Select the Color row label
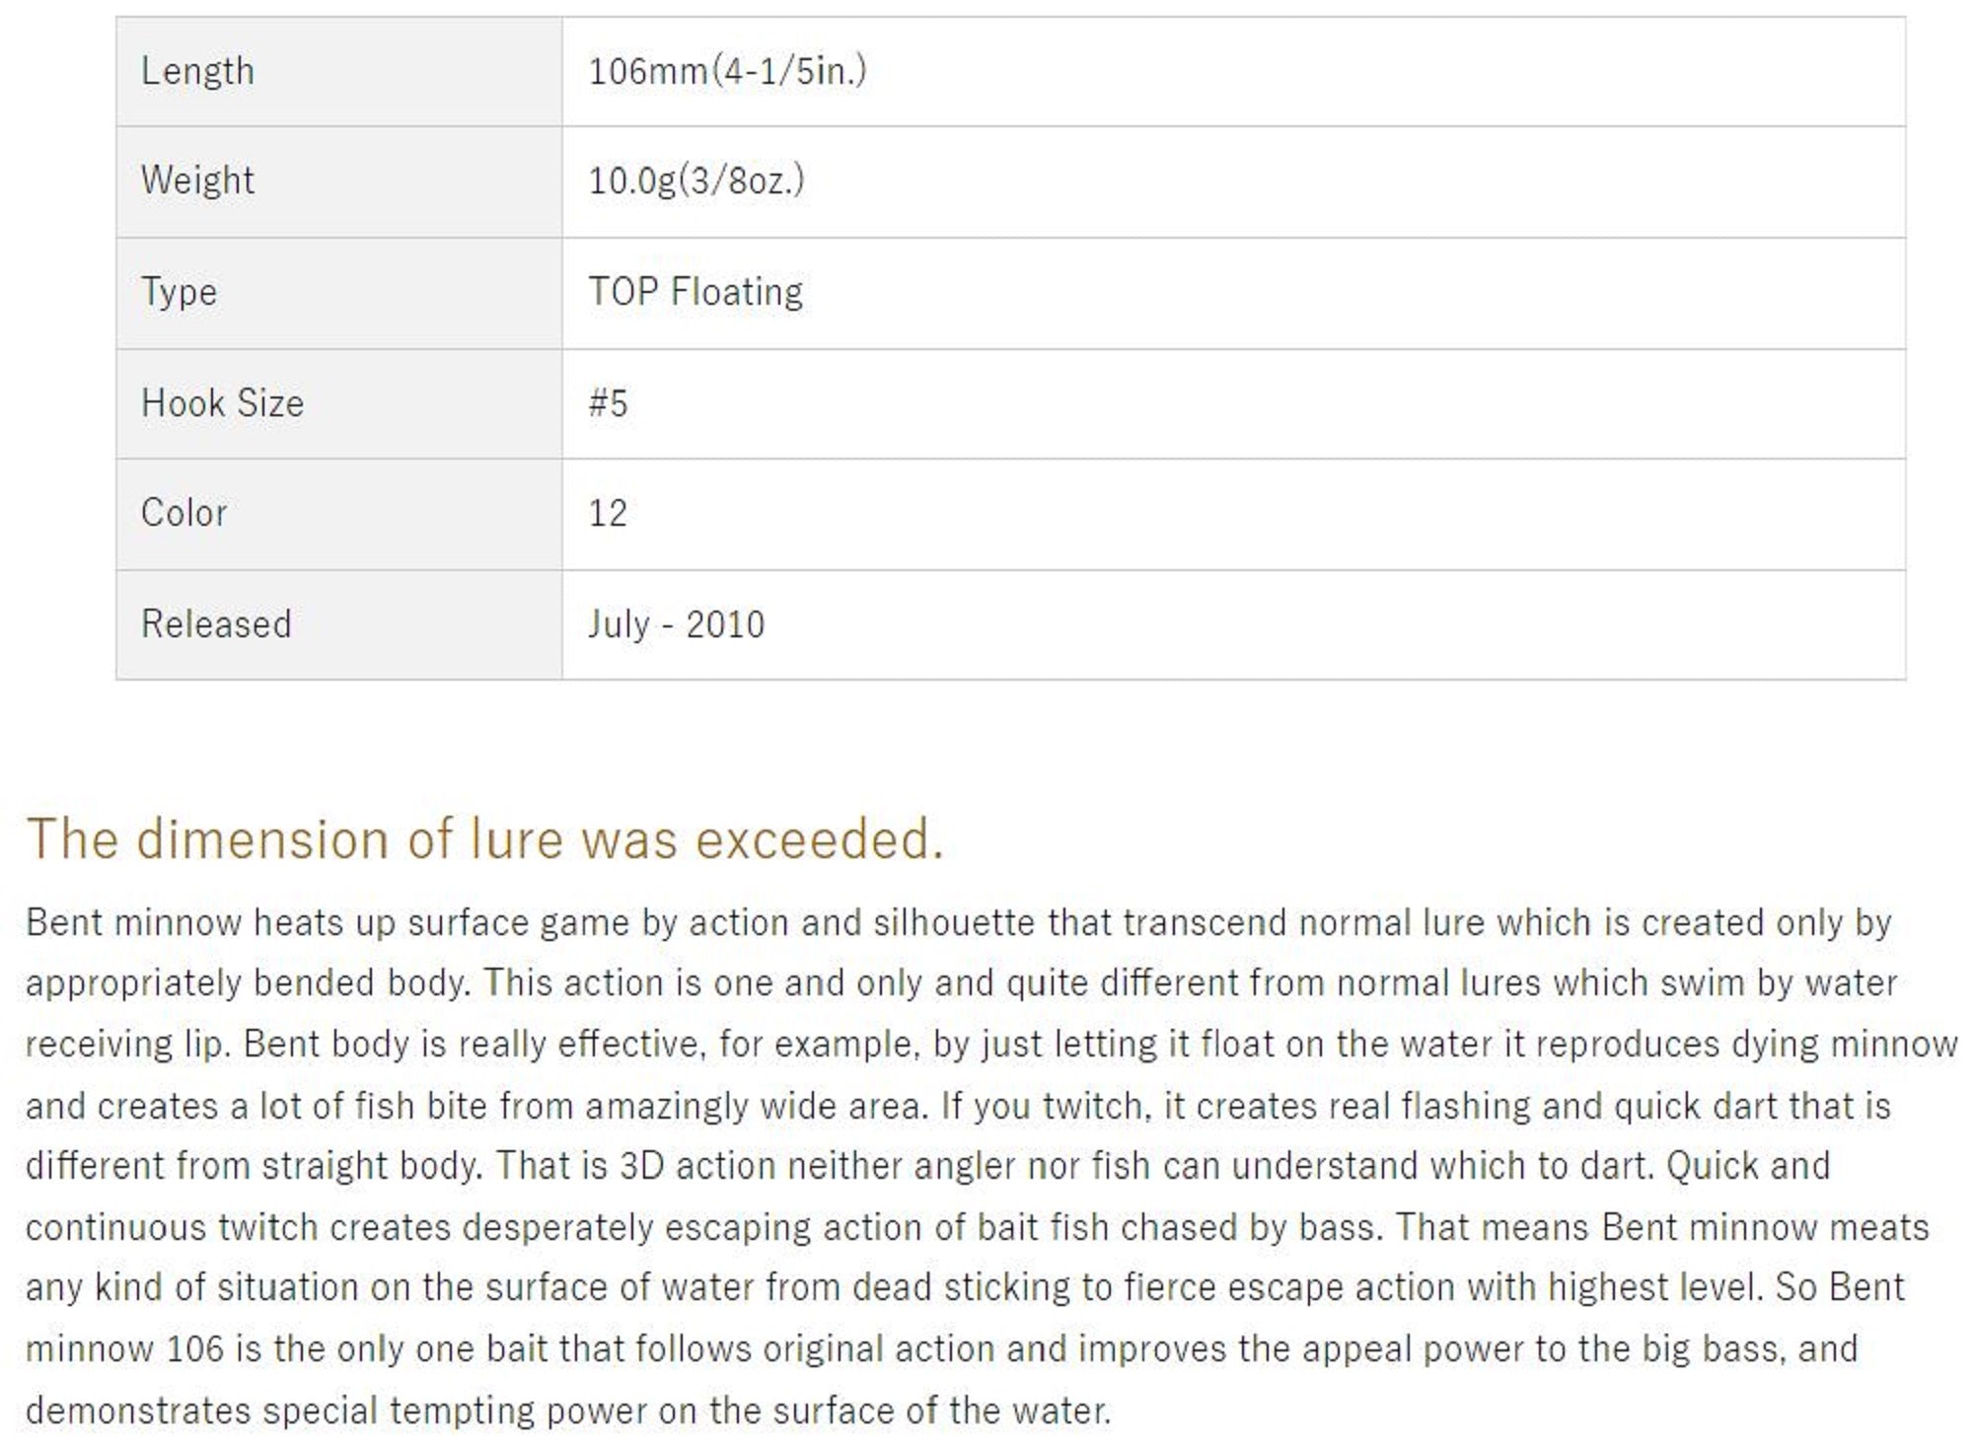Screen dimensions: 1973x1455 coord(183,513)
